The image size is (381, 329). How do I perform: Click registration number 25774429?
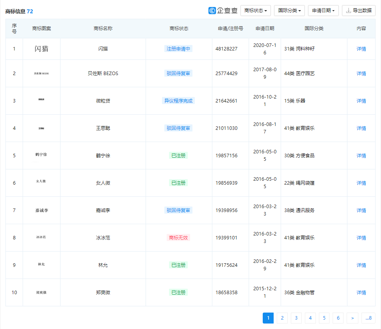226,74
